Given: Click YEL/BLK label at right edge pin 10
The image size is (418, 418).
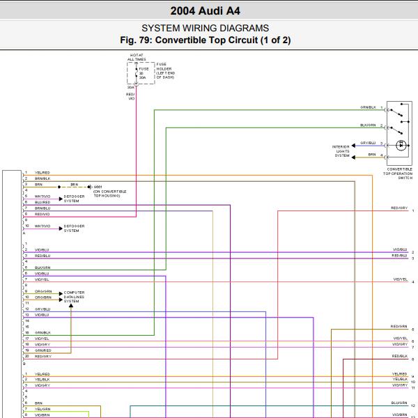Looking at the screenshot, I should click(400, 379).
